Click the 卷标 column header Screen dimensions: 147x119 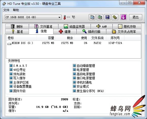point(21,38)
